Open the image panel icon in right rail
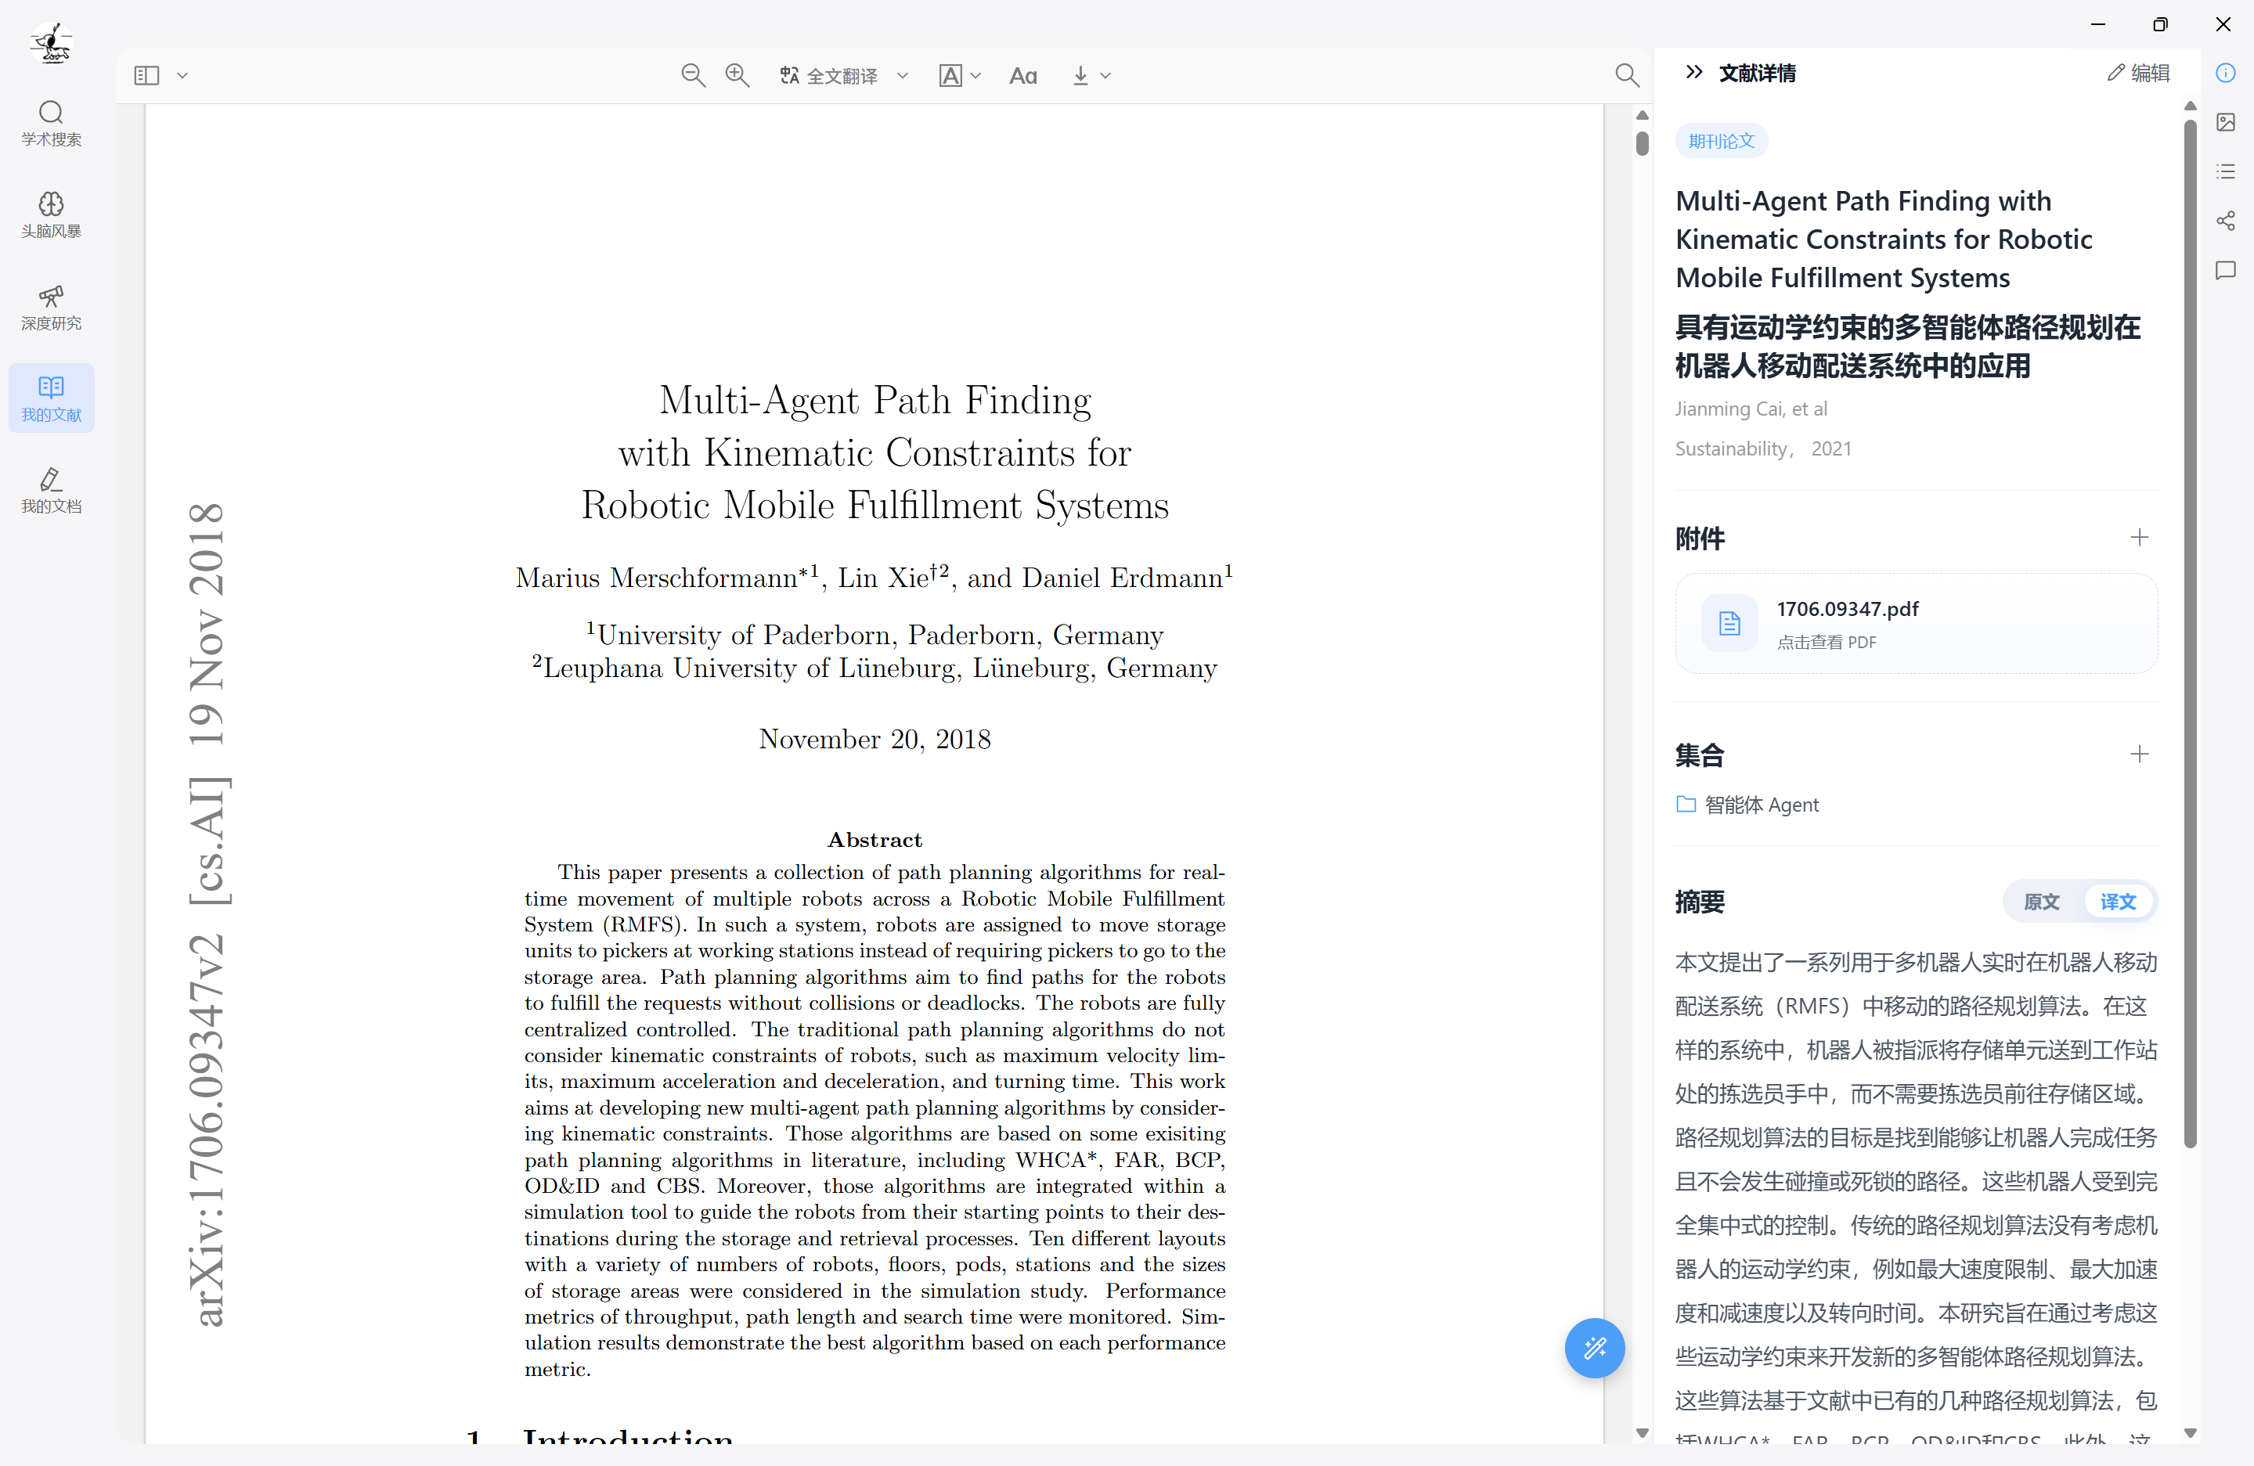 point(2226,122)
